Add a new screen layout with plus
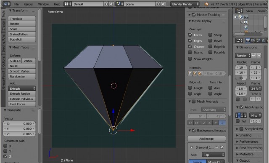 [106, 4]
